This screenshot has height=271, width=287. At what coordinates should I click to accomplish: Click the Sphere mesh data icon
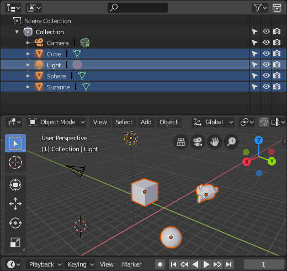pos(82,76)
